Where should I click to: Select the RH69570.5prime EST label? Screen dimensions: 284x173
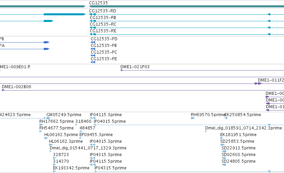(208, 115)
